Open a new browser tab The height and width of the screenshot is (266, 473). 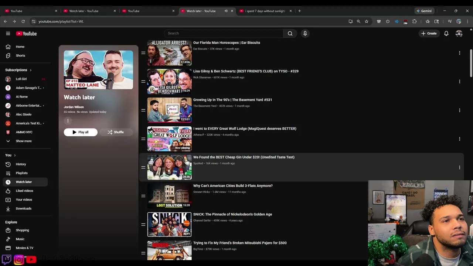click(299, 11)
